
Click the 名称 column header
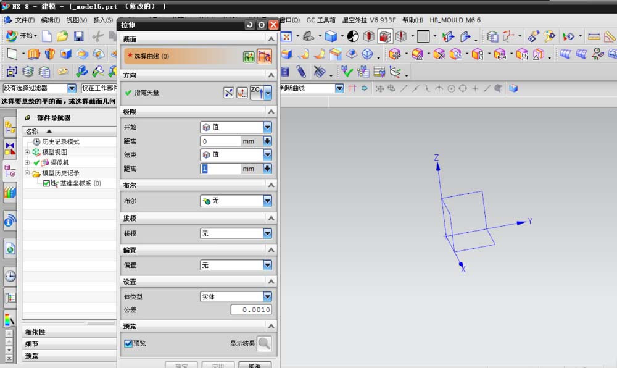click(x=69, y=131)
